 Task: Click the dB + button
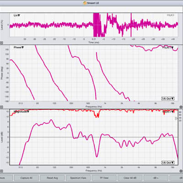pos(156,178)
